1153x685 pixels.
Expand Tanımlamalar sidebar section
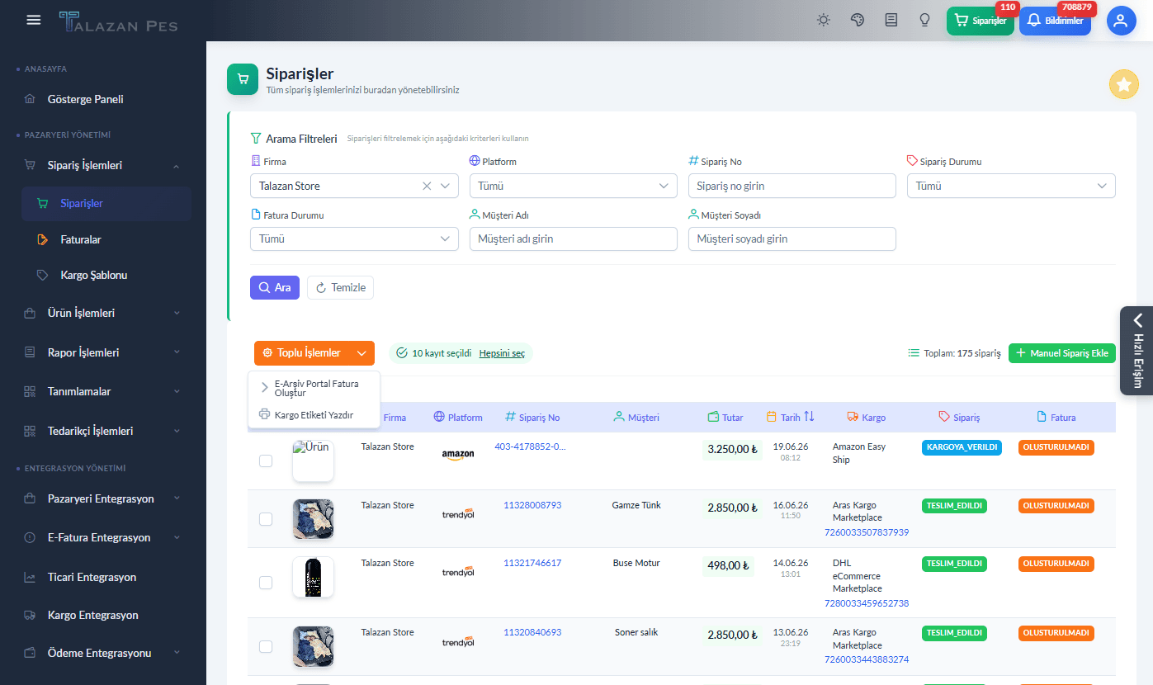(x=103, y=391)
